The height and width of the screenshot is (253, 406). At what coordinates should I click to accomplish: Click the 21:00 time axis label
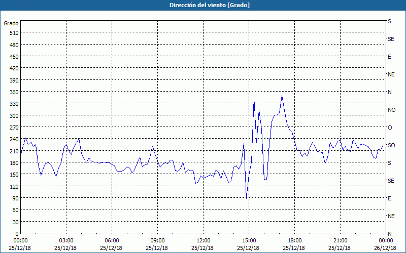click(x=340, y=241)
